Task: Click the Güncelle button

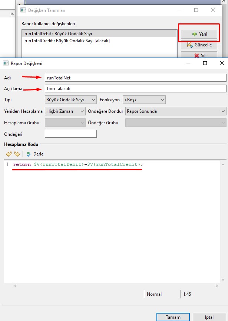Action: (x=199, y=45)
